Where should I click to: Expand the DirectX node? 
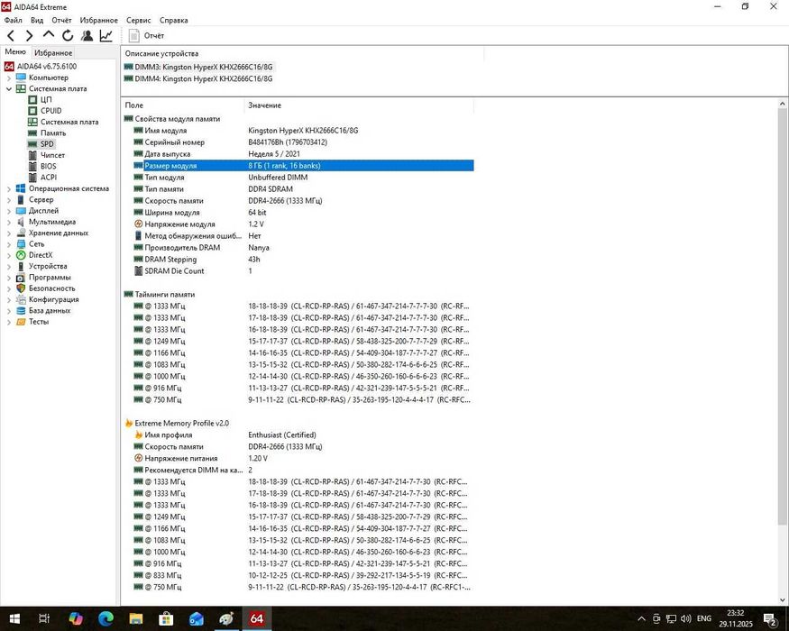tap(8, 255)
